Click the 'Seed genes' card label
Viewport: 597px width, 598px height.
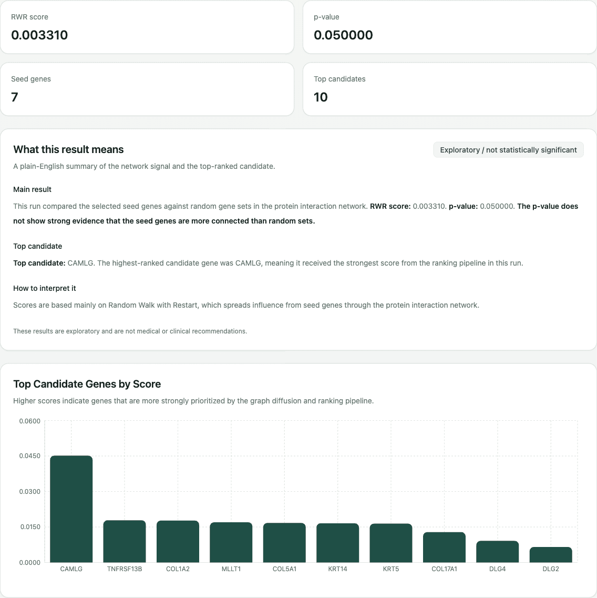[x=31, y=79]
